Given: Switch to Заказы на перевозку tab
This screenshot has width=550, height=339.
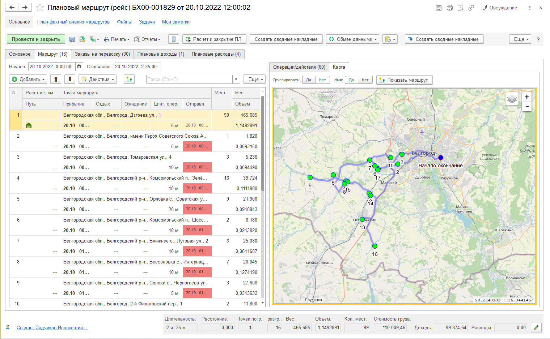Looking at the screenshot, I should coord(102,54).
